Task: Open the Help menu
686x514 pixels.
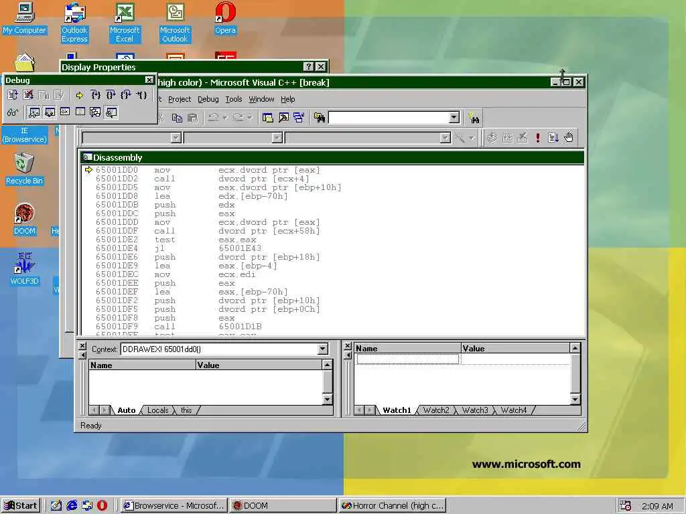Action: pyautogui.click(x=288, y=99)
